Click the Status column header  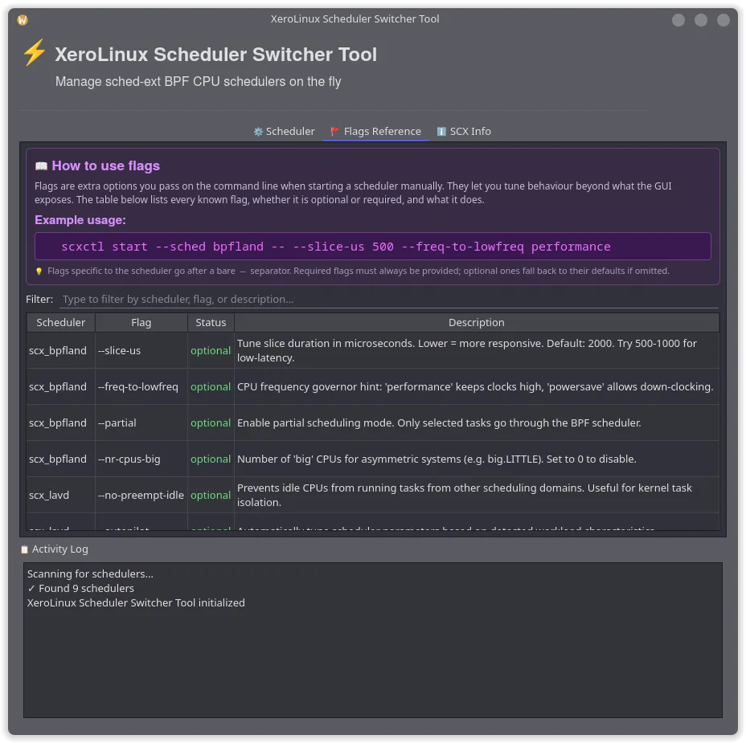coord(211,322)
